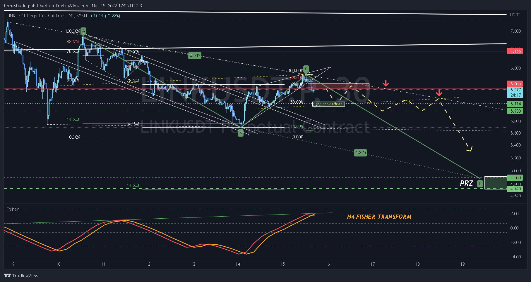Click date 17 on the time axis
This screenshot has width=531, height=282.
point(373,264)
